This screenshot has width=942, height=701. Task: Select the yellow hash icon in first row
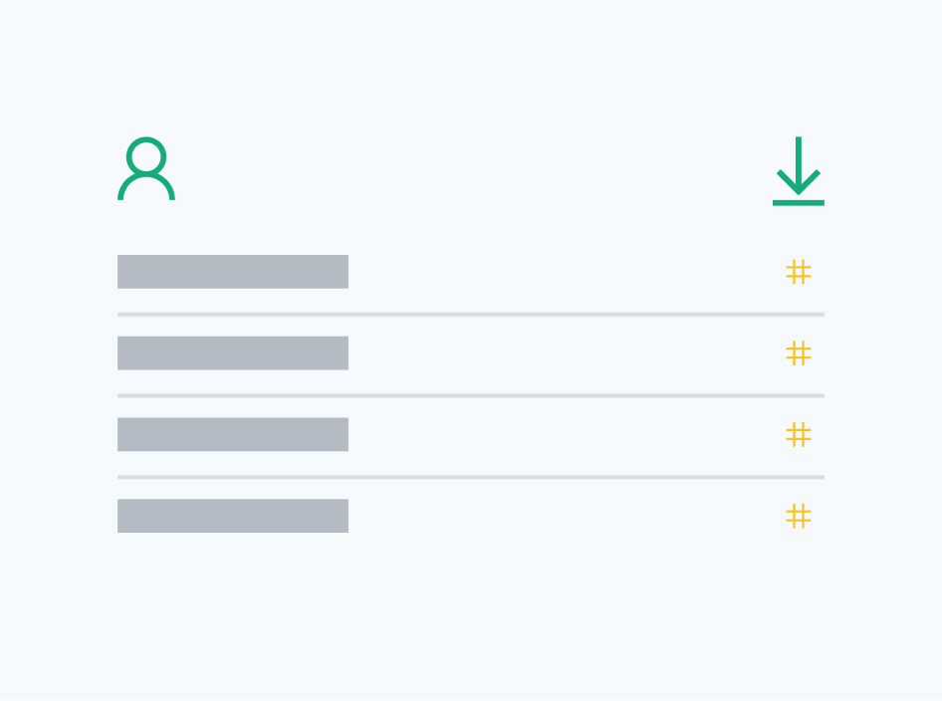point(799,272)
